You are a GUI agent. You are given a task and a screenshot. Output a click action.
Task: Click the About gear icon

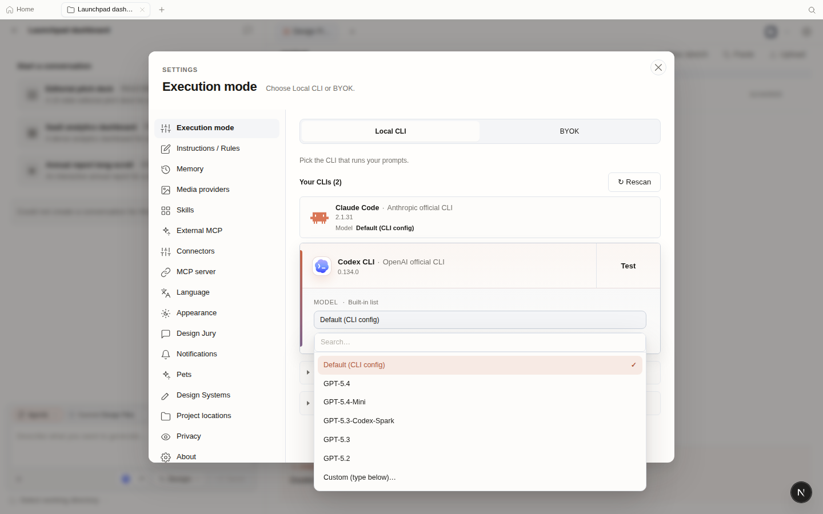[166, 457]
